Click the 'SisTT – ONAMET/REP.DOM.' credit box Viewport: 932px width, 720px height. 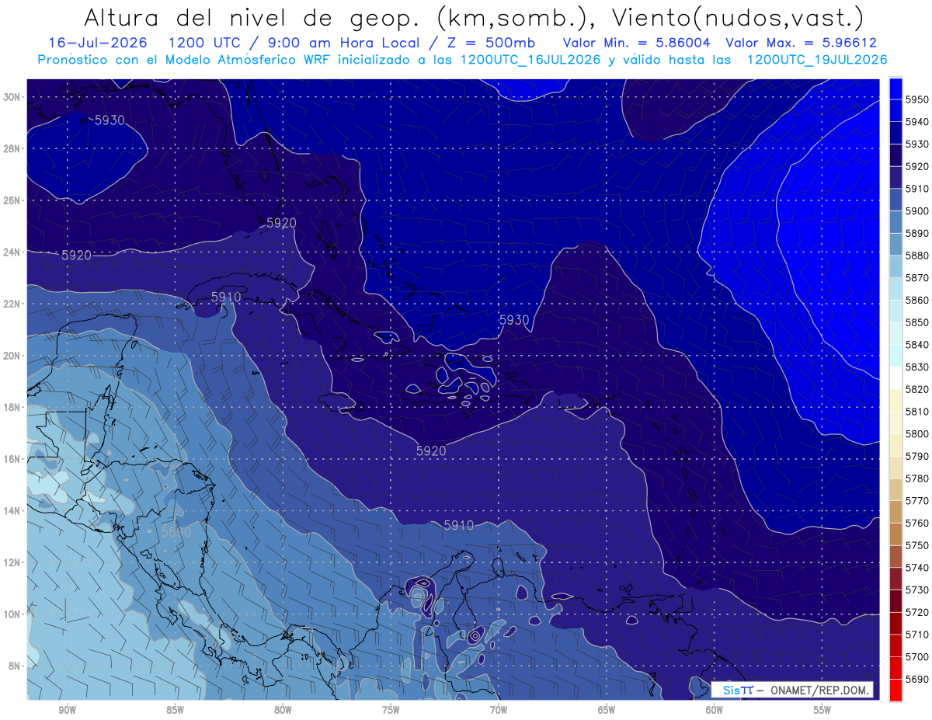tap(792, 690)
